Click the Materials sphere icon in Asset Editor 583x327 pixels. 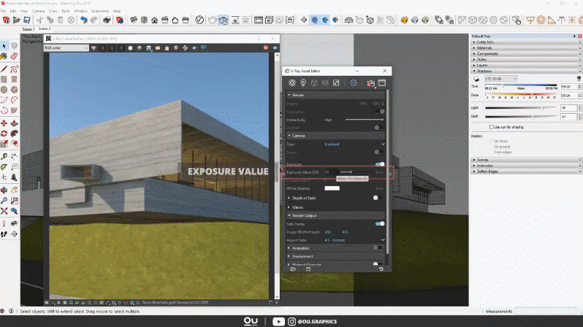[292, 83]
